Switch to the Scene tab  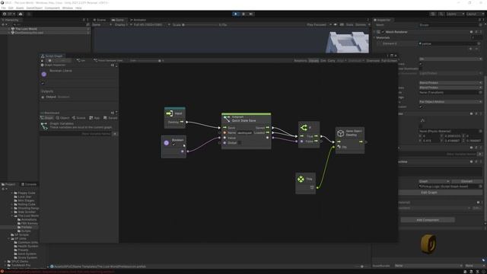pyautogui.click(x=100, y=20)
